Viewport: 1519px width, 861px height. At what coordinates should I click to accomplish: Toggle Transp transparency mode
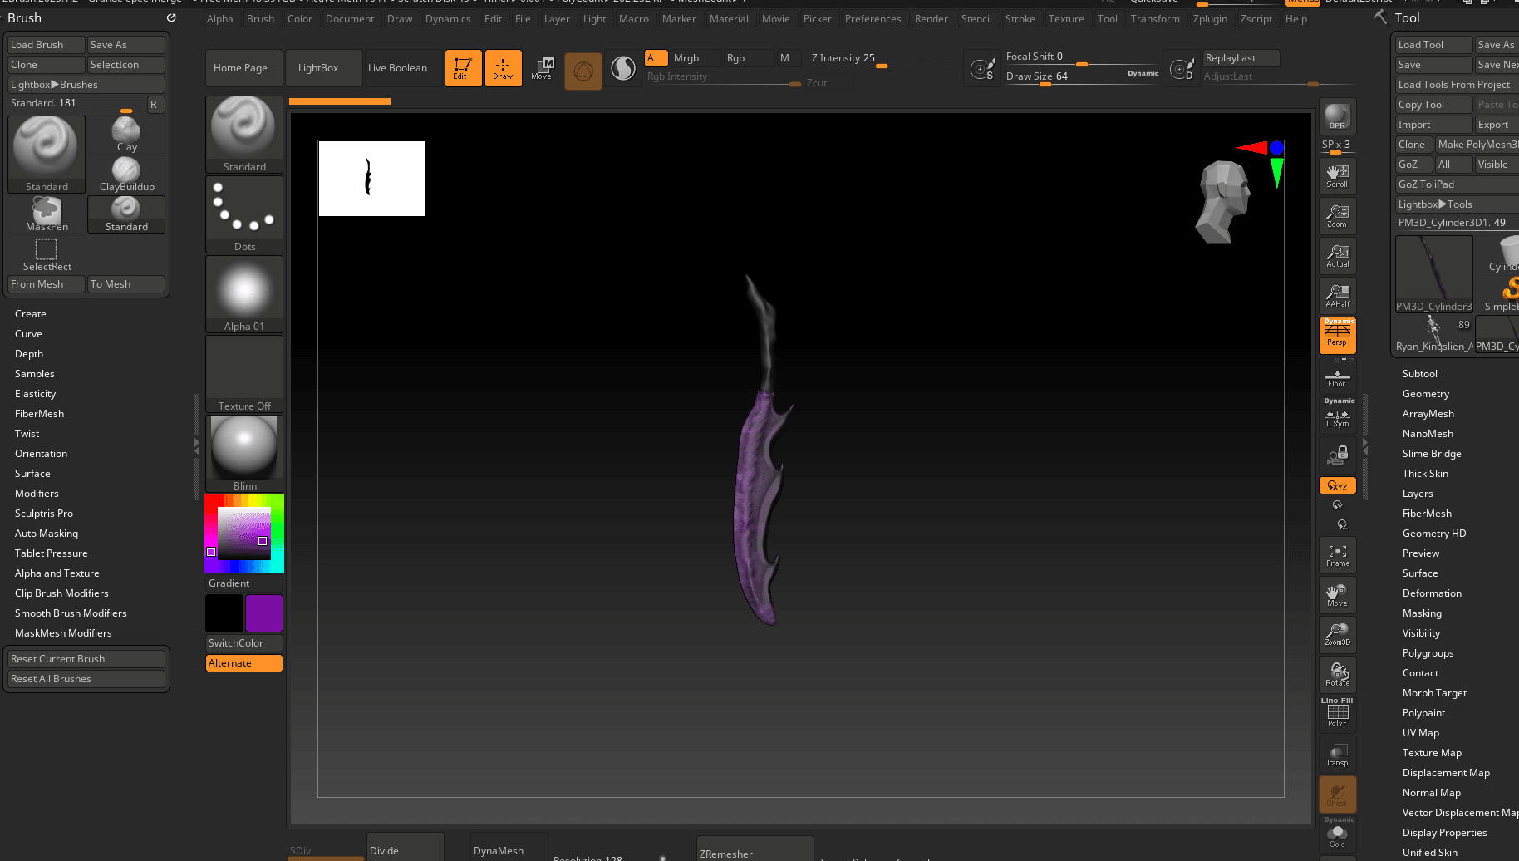1337,755
